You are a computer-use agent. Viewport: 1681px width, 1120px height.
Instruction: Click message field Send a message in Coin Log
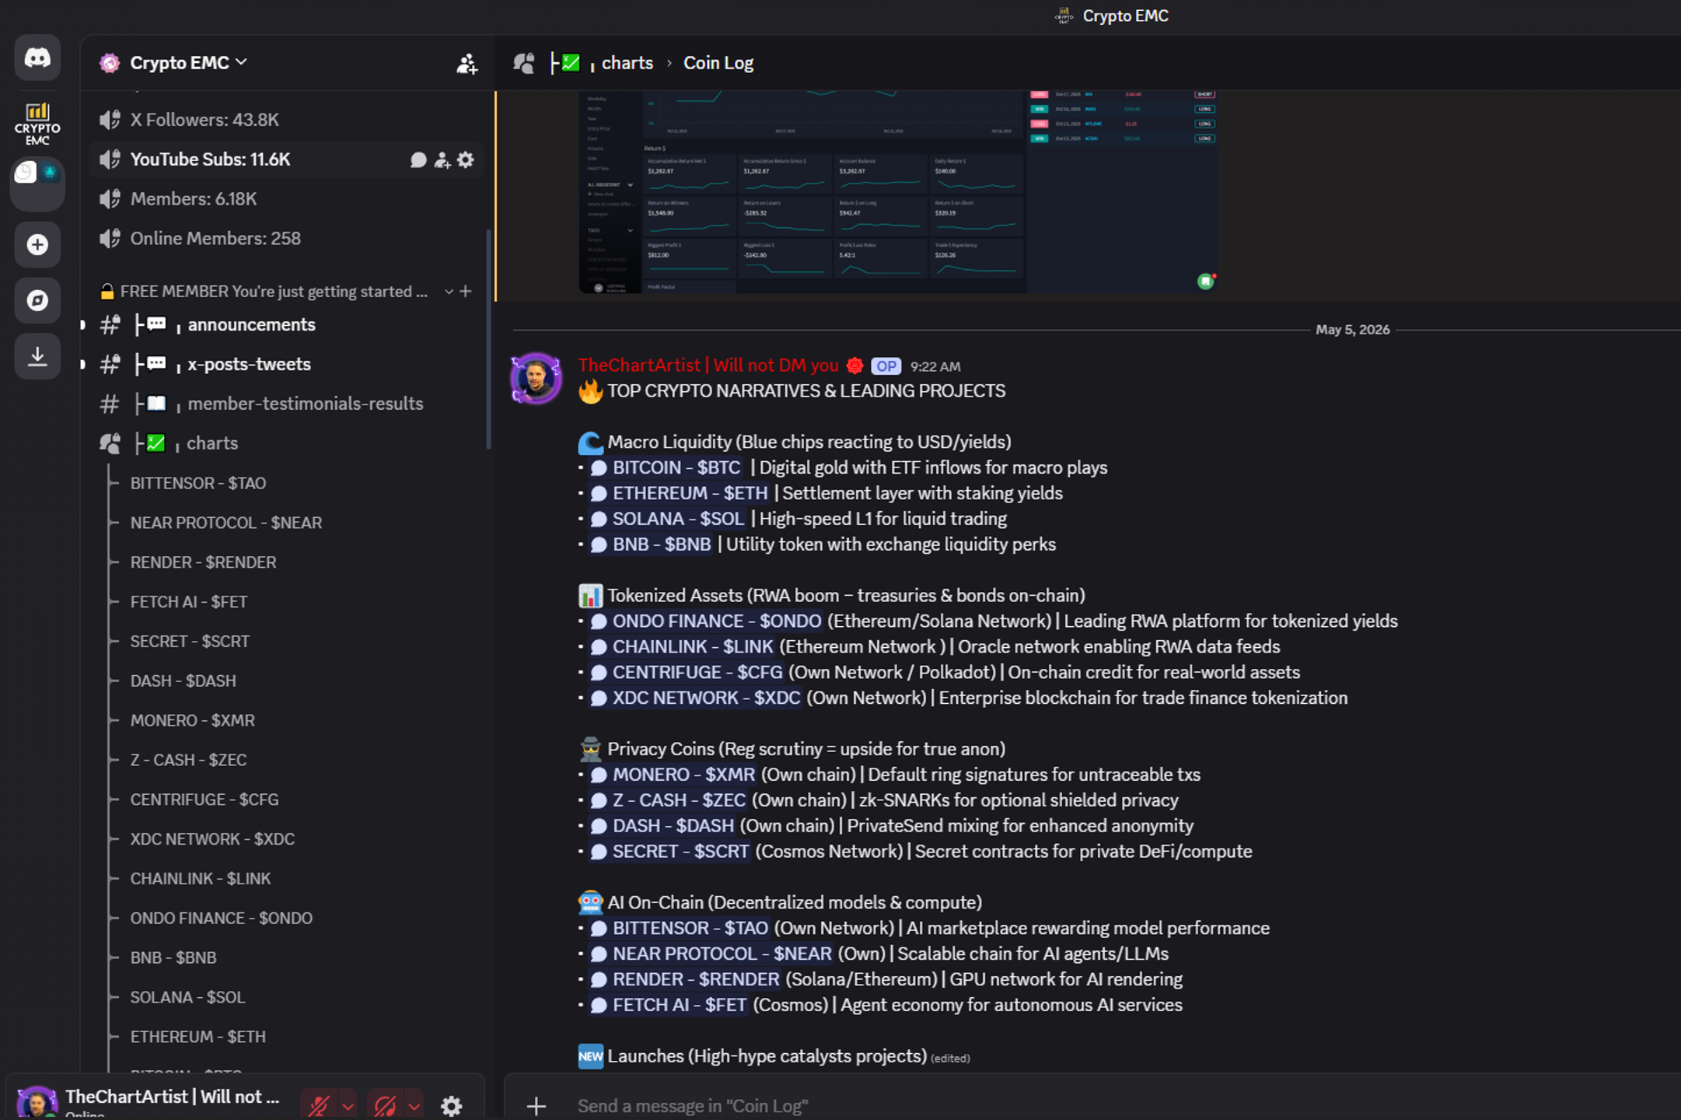coord(1120,1106)
